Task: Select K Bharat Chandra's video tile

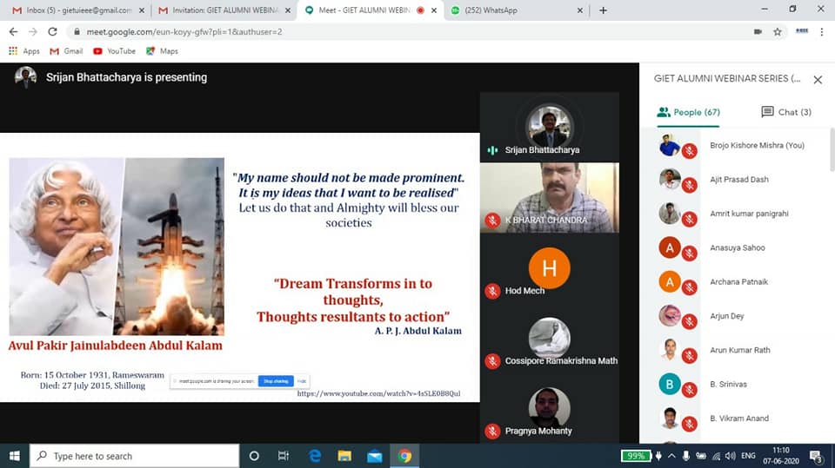Action: [549, 197]
